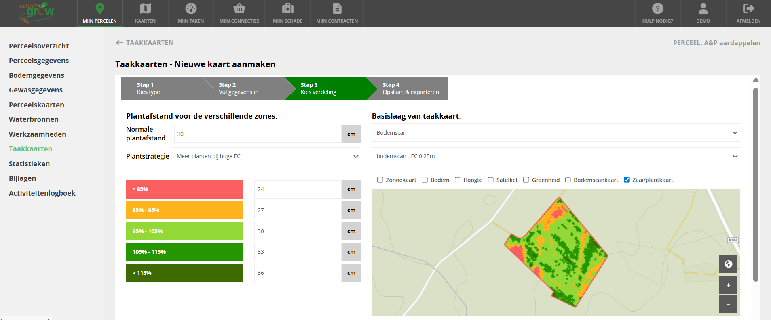Image resolution: width=771 pixels, height=320 pixels.
Task: Click the 33 cm distance field
Action: pyautogui.click(x=298, y=252)
